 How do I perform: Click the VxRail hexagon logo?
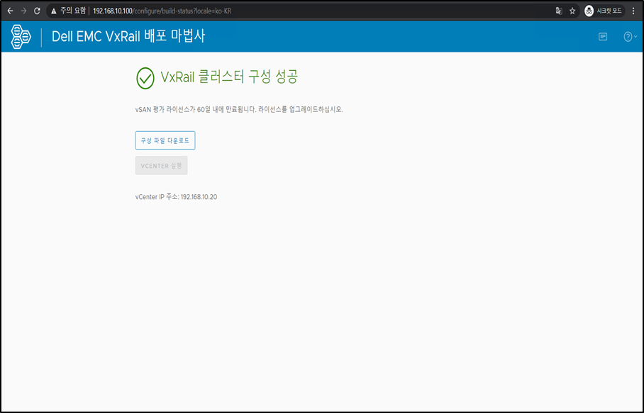tap(21, 37)
